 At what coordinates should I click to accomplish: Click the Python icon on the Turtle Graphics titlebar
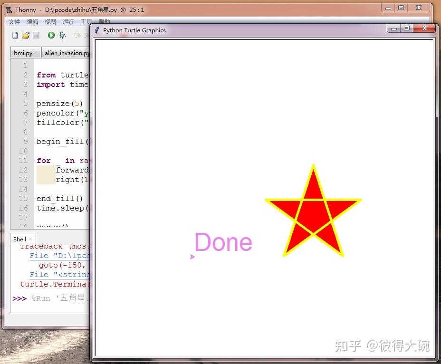[x=96, y=30]
